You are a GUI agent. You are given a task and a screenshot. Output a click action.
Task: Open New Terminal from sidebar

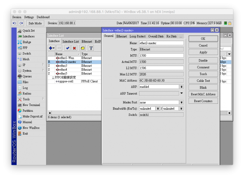pos(31,105)
